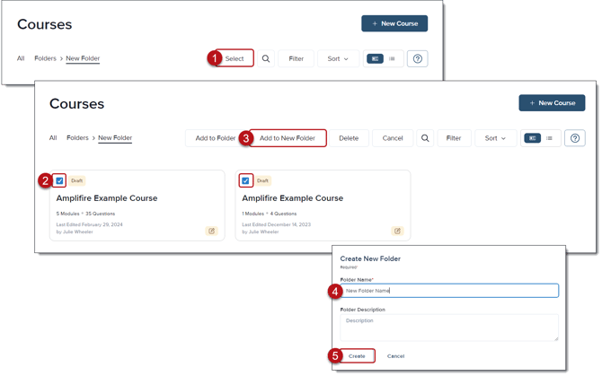Viewport: 602px width, 376px height.
Task: Uncheck the checkbox on the 5 Modules course card
Action: coord(60,180)
